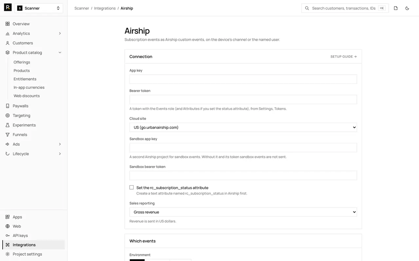Open the Cloud site dropdown
The image size is (419, 261).
pyautogui.click(x=243, y=128)
